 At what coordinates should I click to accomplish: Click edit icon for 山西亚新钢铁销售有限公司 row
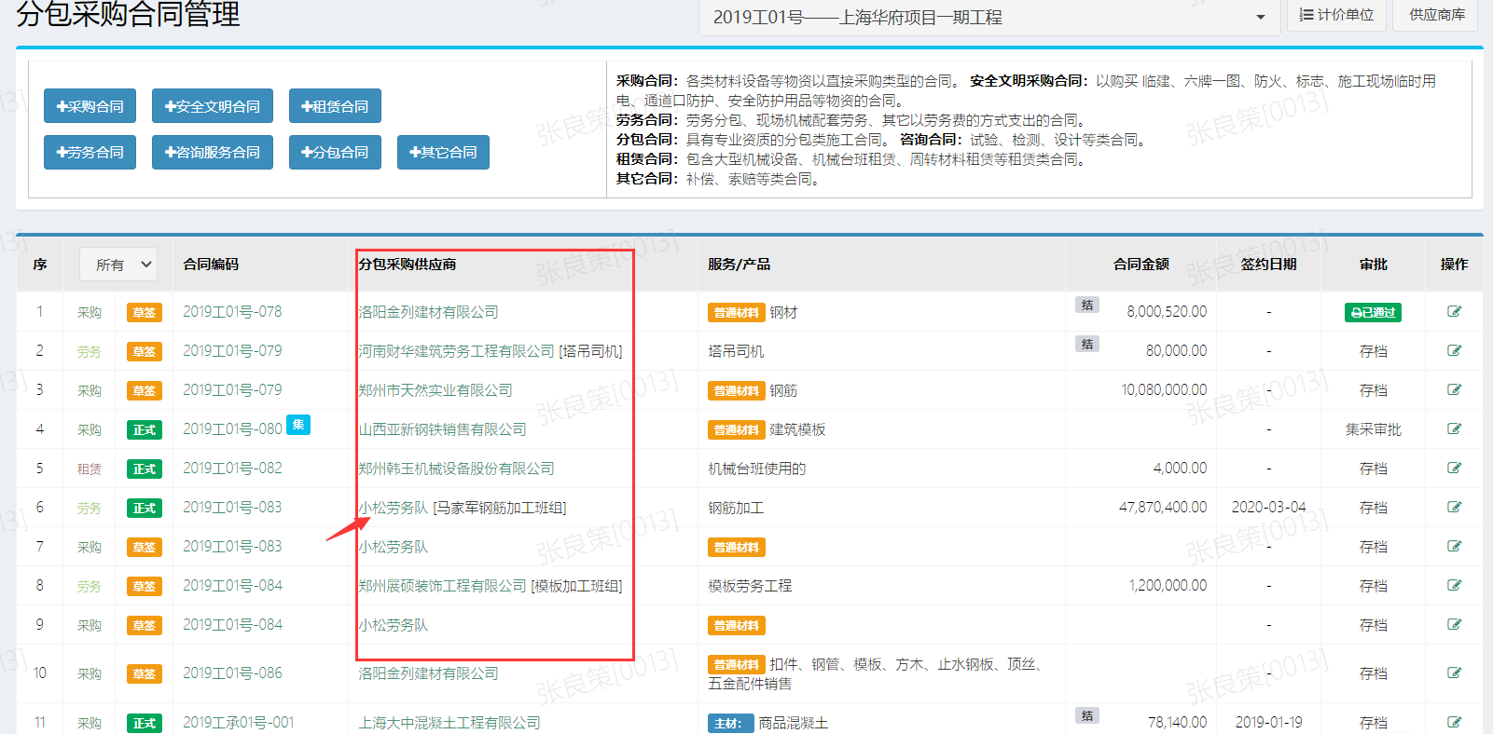(x=1454, y=429)
